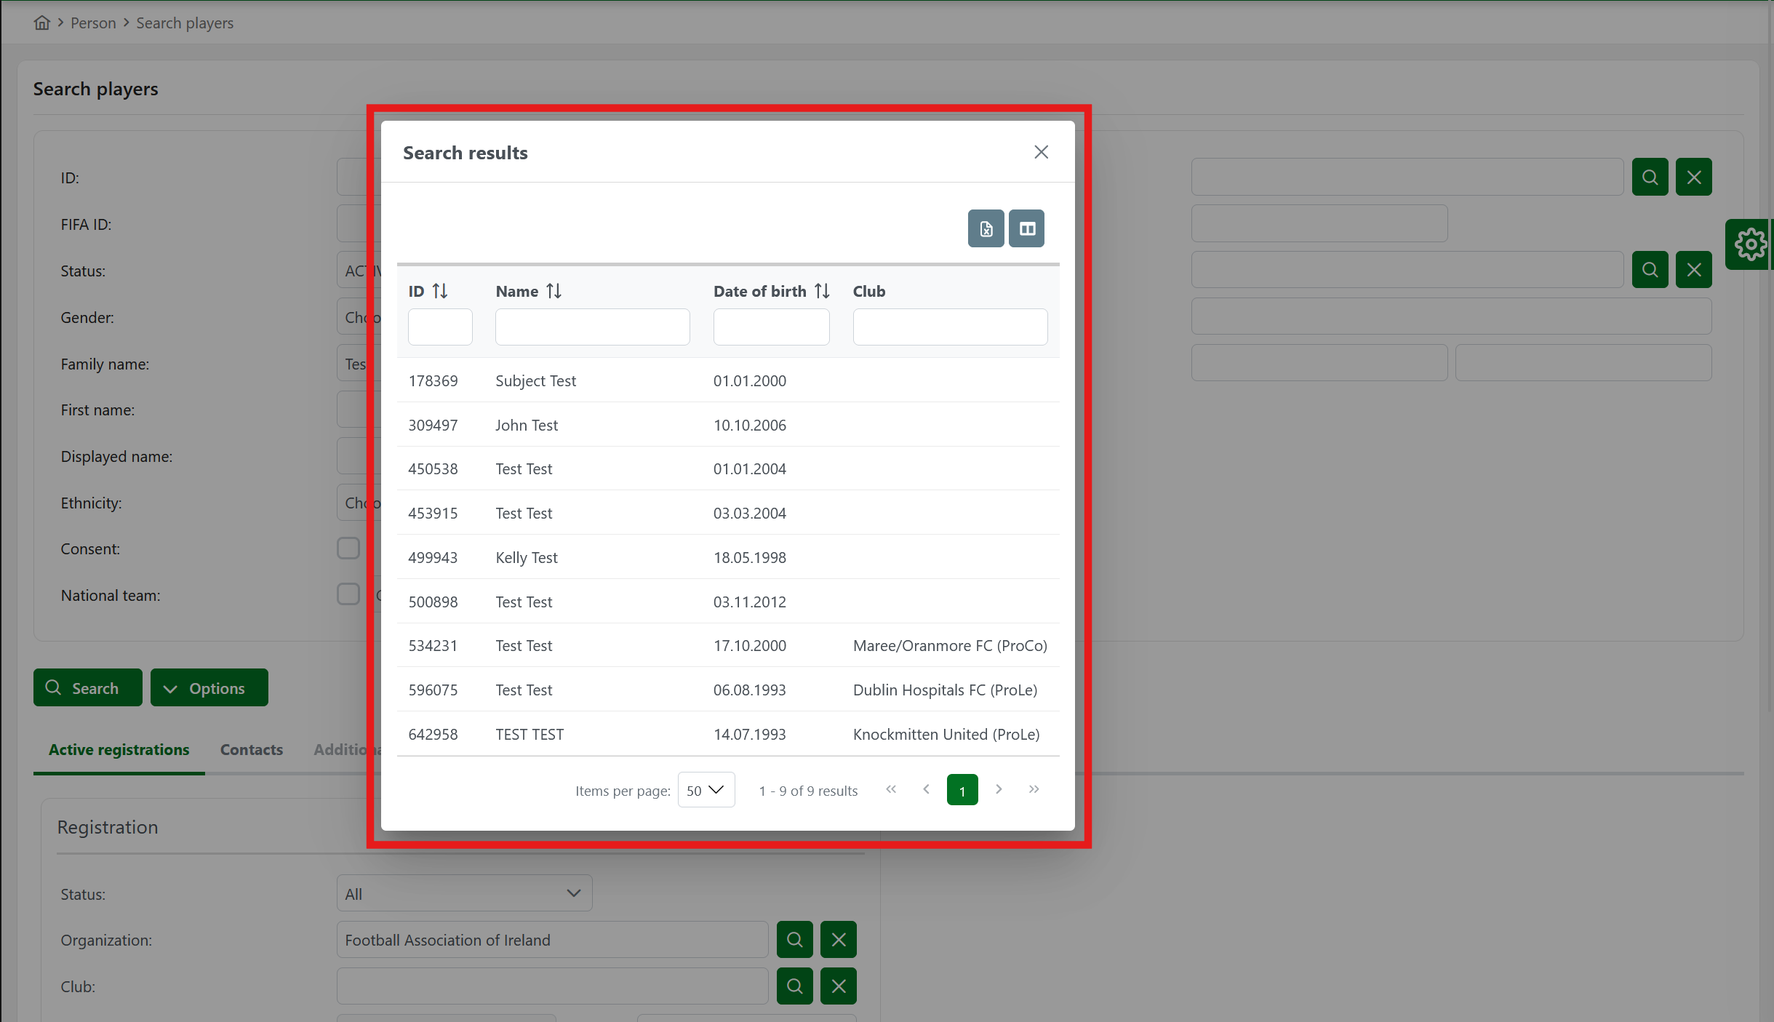This screenshot has width=1774, height=1022.
Task: Sort results by Name column arrows
Action: click(x=554, y=291)
